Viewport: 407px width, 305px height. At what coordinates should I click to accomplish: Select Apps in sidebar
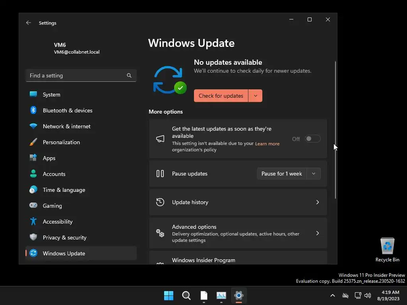[x=81, y=158]
